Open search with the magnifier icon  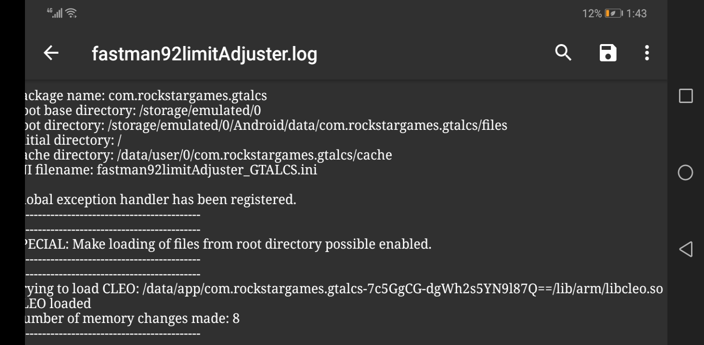[563, 53]
